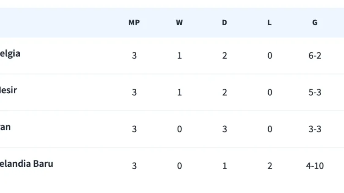The height and width of the screenshot is (193, 344).
Task: Click Iran's wins value of 0
Action: [179, 129]
